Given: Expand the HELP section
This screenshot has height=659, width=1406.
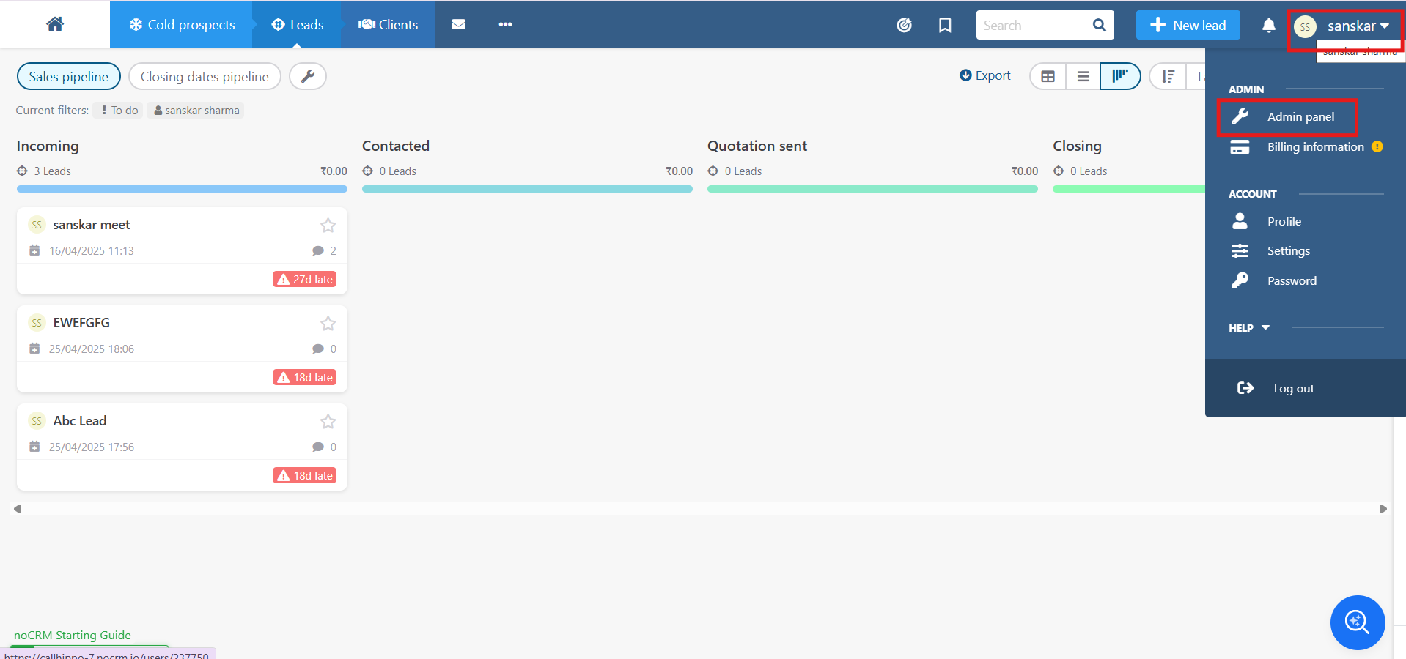Looking at the screenshot, I should (1249, 328).
